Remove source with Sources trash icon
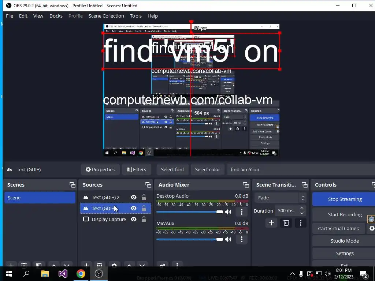Screen dimensions: 375x281 [99, 265]
